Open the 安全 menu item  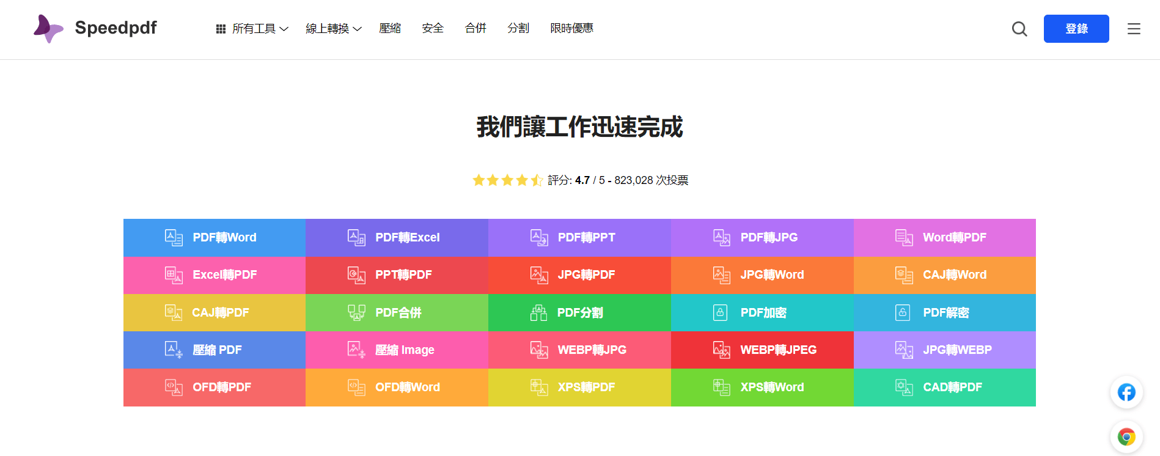(433, 28)
